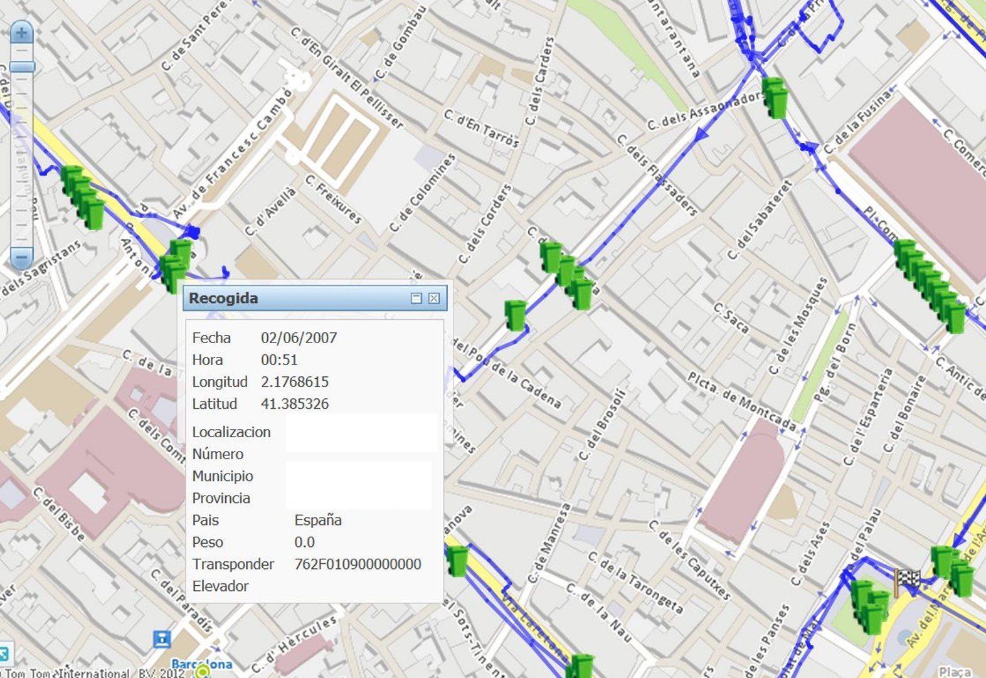The image size is (986, 678).
Task: Select the single green bin near C. dels Corders
Action: [x=516, y=315]
